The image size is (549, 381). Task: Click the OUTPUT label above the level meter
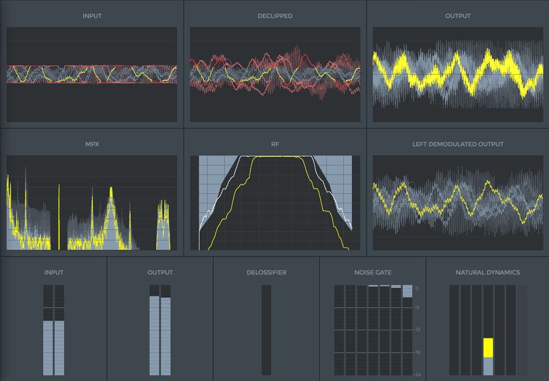coord(160,272)
